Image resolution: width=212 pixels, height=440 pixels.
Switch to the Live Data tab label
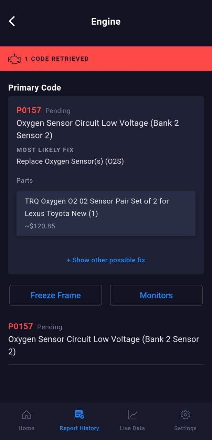coord(132,428)
